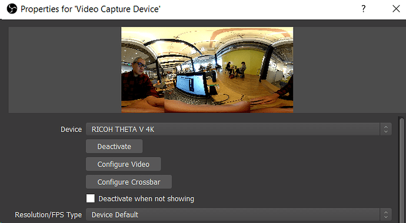
Task: Click the arrows at the end of the Device field
Action: tap(386, 129)
